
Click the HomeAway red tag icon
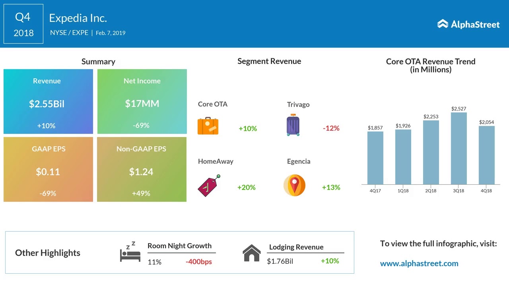[x=209, y=186]
